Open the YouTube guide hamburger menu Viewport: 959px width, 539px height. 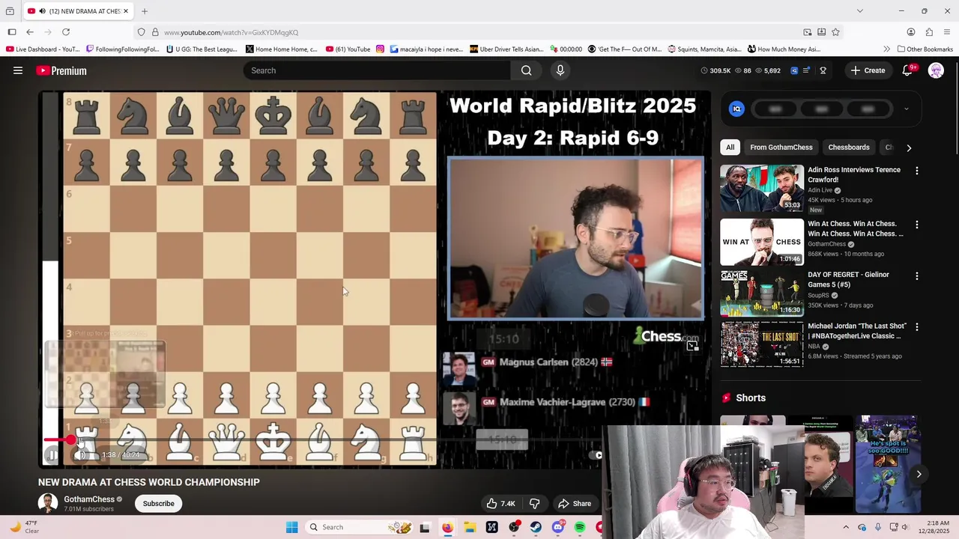click(18, 70)
